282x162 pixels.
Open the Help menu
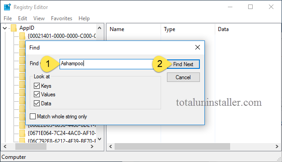tap(84, 18)
